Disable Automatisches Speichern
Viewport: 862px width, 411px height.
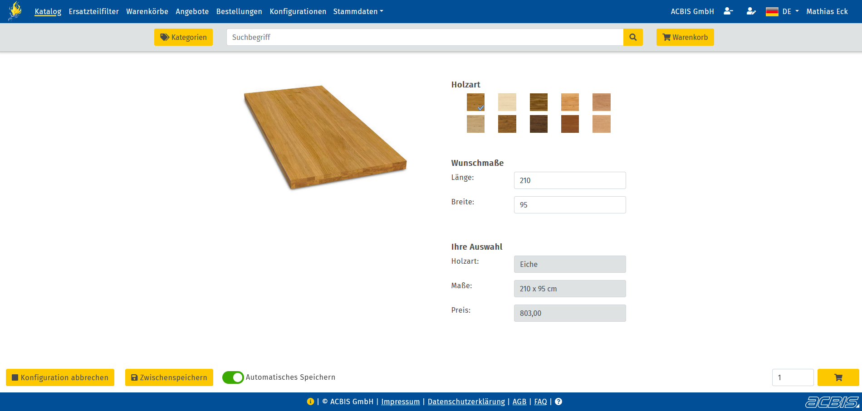(x=233, y=377)
